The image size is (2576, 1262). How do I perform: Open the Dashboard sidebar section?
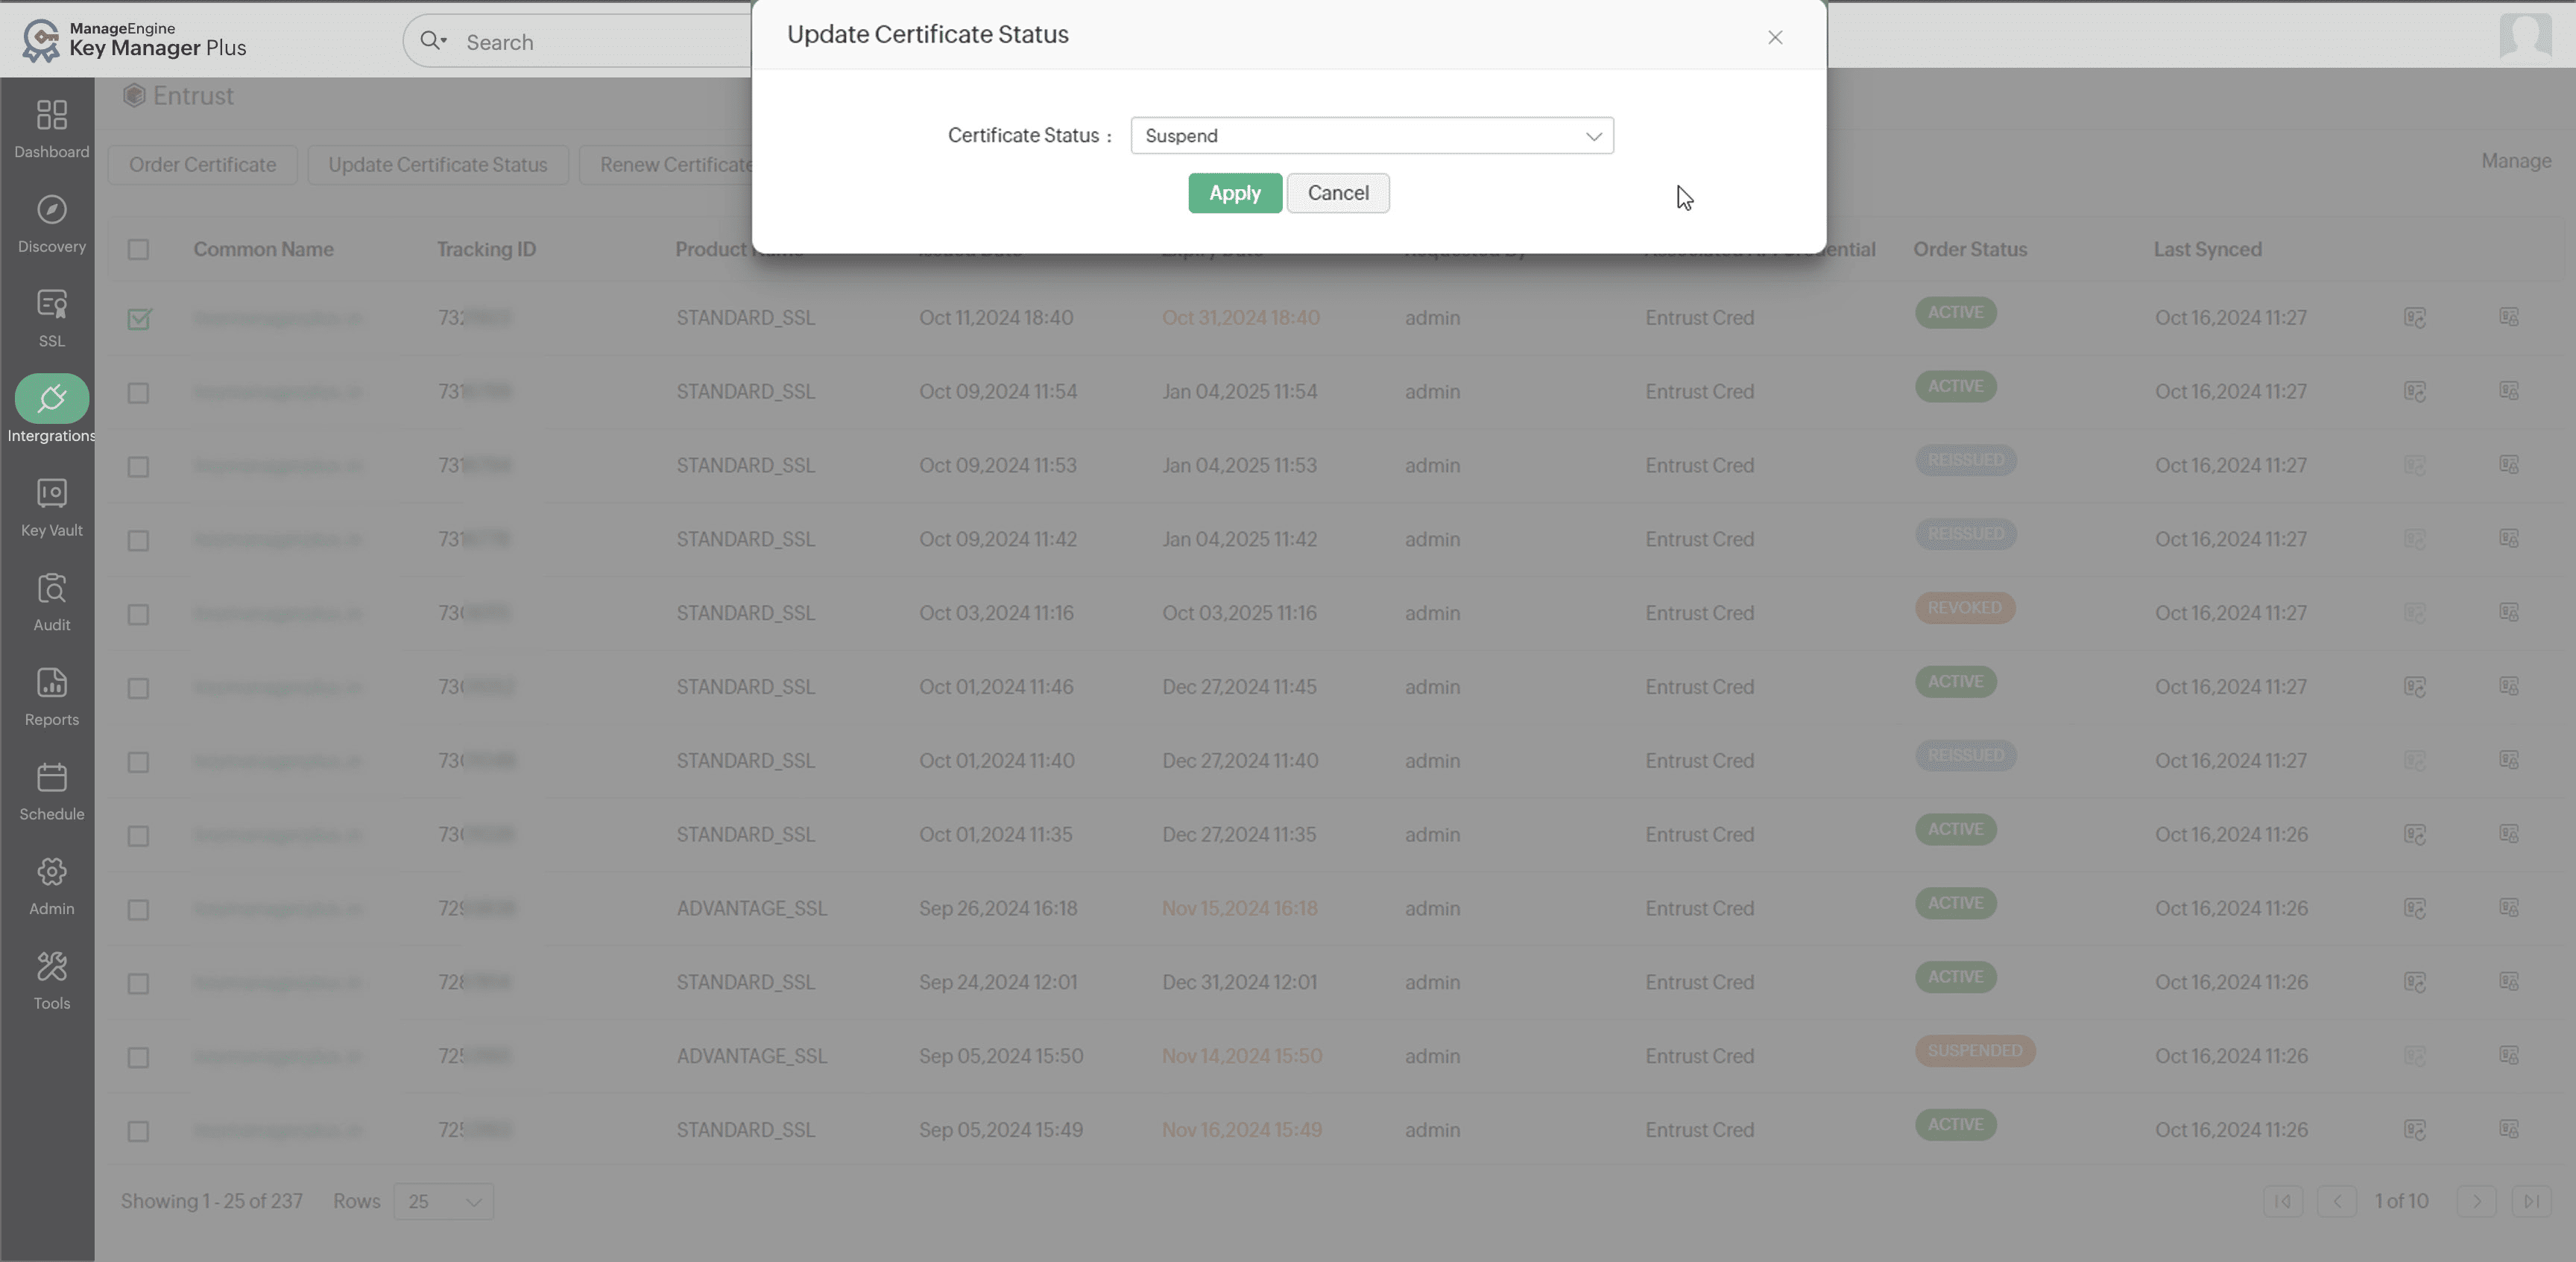pyautogui.click(x=51, y=129)
